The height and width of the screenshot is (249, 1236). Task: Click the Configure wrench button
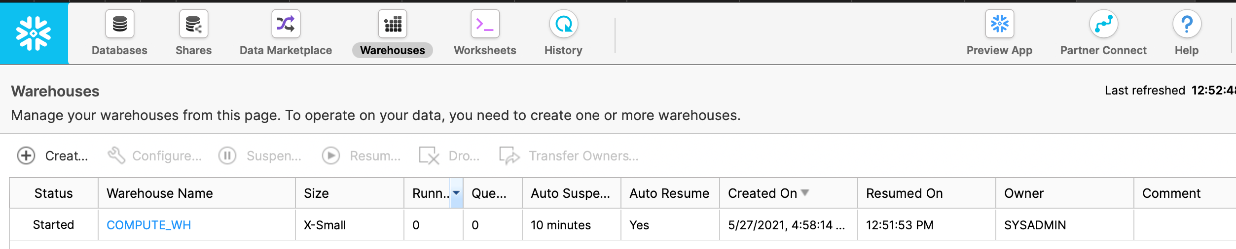click(155, 156)
